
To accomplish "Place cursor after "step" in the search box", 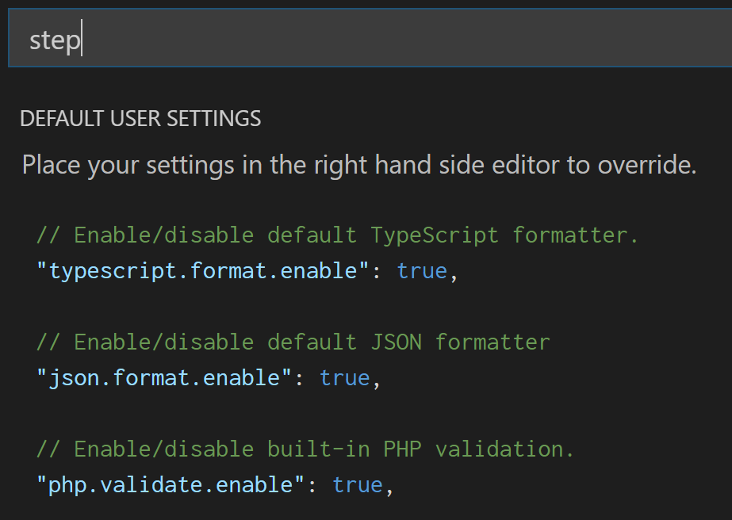I will point(82,37).
